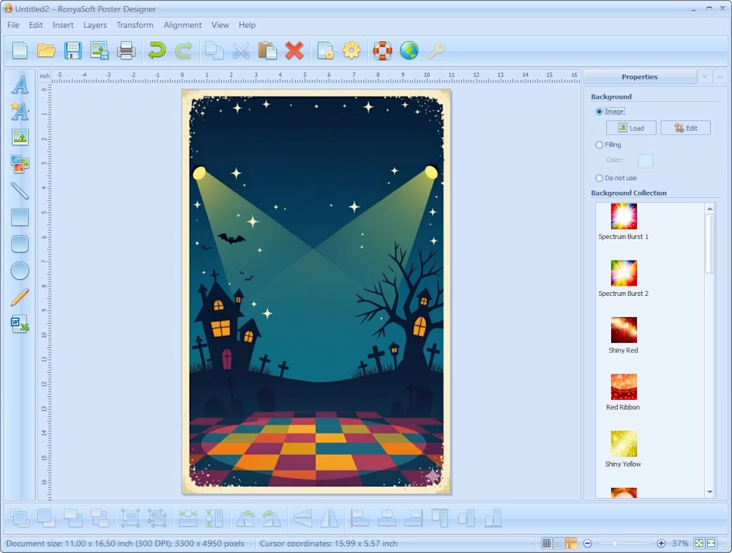732x553 pixels.
Task: Click the red Delete X icon
Action: [x=294, y=51]
